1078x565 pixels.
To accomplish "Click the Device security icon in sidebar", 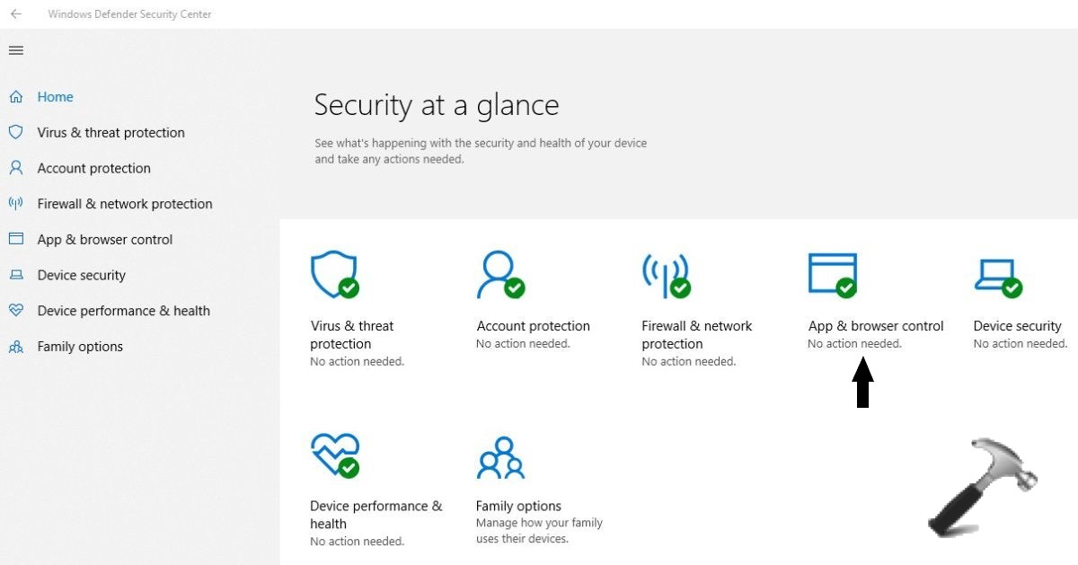I will tap(16, 275).
